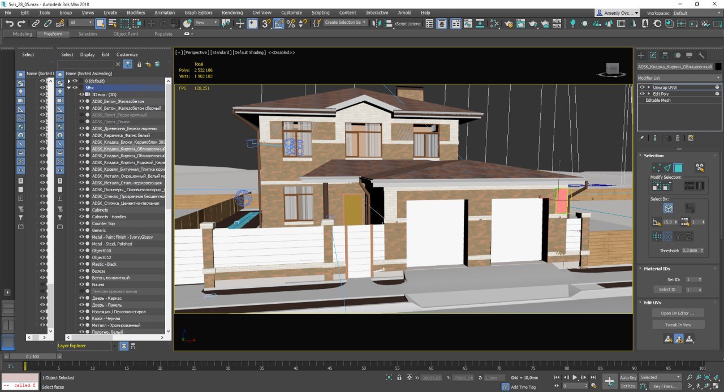
Task: Redo action with the redo arrow
Action: click(21, 23)
